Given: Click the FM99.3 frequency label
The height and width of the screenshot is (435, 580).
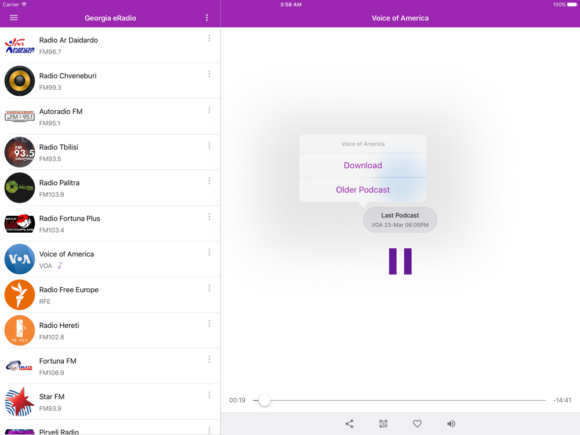Looking at the screenshot, I should pyautogui.click(x=50, y=88).
